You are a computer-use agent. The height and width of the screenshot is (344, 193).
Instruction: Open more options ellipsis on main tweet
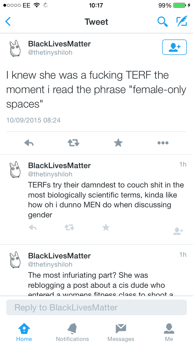(163, 143)
